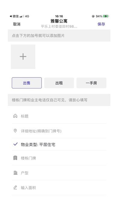Focus the 输入面积 area field
Screen dimensions: 118x209
click(59, 188)
